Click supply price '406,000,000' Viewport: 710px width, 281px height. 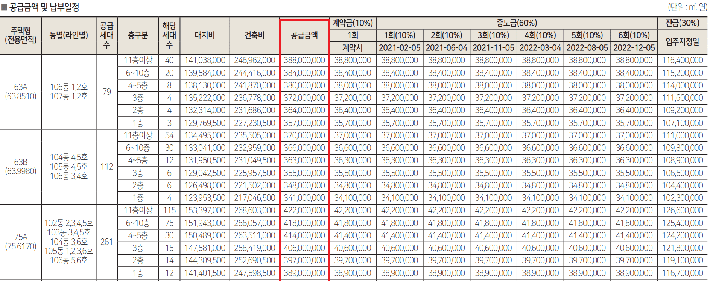click(304, 248)
